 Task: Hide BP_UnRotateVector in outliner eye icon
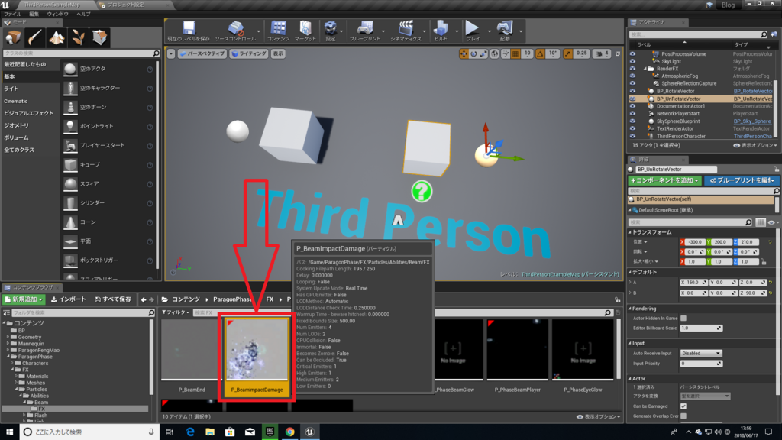632,99
